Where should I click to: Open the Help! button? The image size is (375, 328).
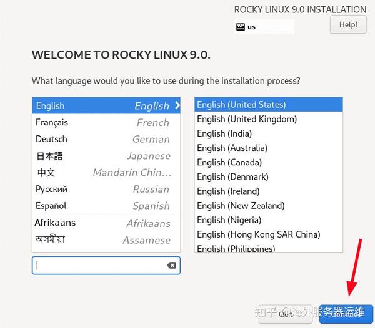pyautogui.click(x=348, y=24)
